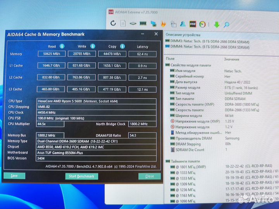The image size is (279, 209).
Task: Select the Метод обнаружения ошибок row
Action: pos(201,133)
